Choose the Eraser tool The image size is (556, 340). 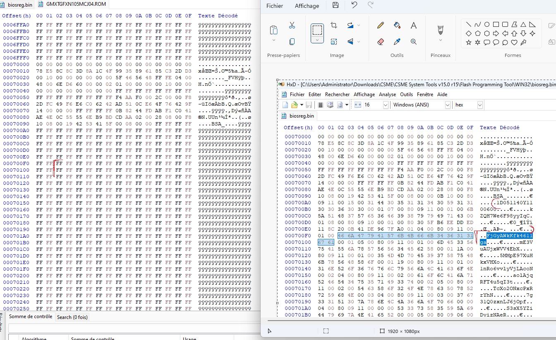coord(381,41)
